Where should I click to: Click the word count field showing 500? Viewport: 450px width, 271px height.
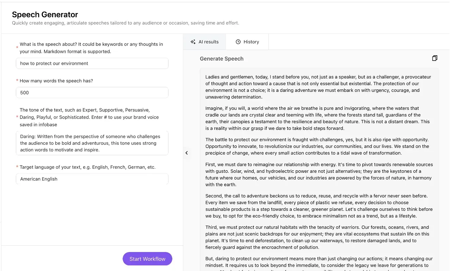[x=92, y=93]
